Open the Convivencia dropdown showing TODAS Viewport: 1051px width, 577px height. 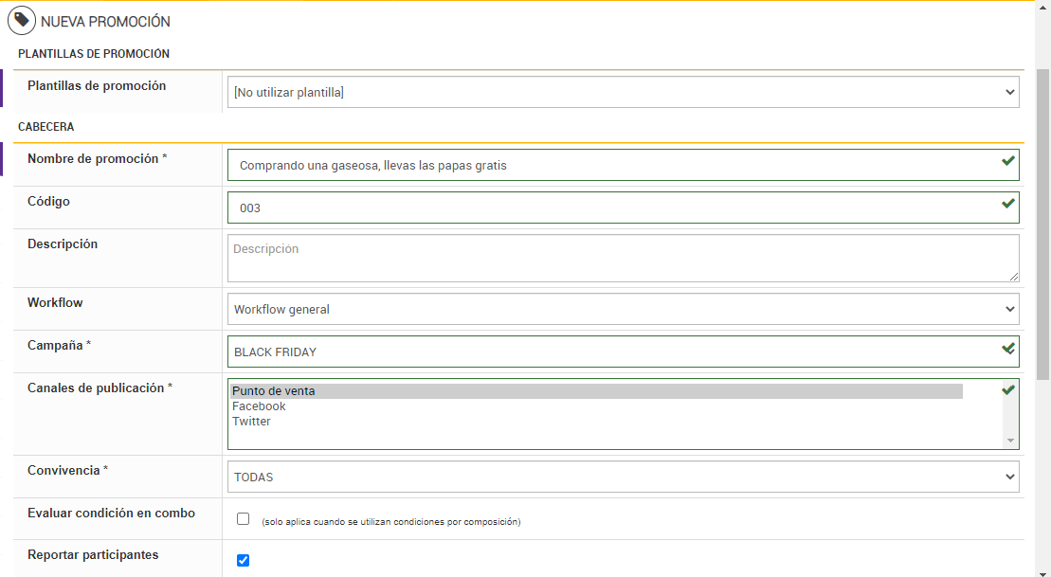tap(623, 477)
